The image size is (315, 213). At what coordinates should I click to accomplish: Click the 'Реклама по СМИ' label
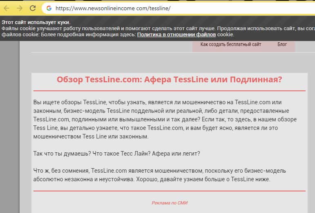pos(170,203)
